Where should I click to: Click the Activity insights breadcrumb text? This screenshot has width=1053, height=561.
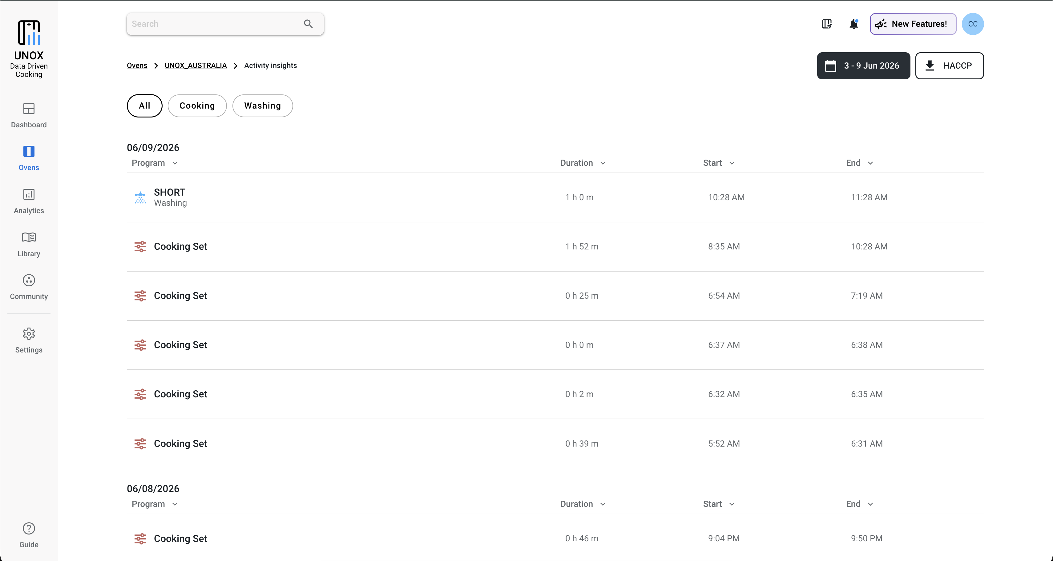point(270,65)
